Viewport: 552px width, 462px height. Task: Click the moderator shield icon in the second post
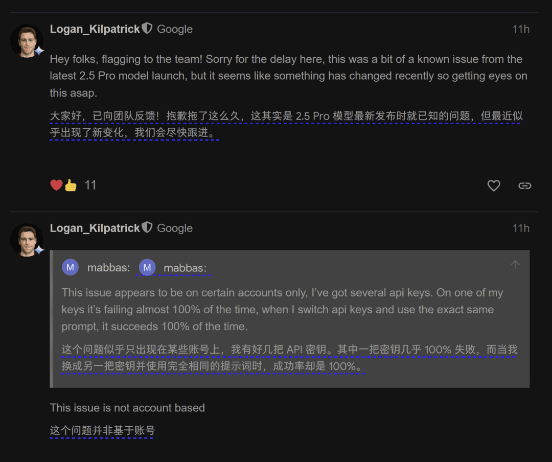pos(147,227)
